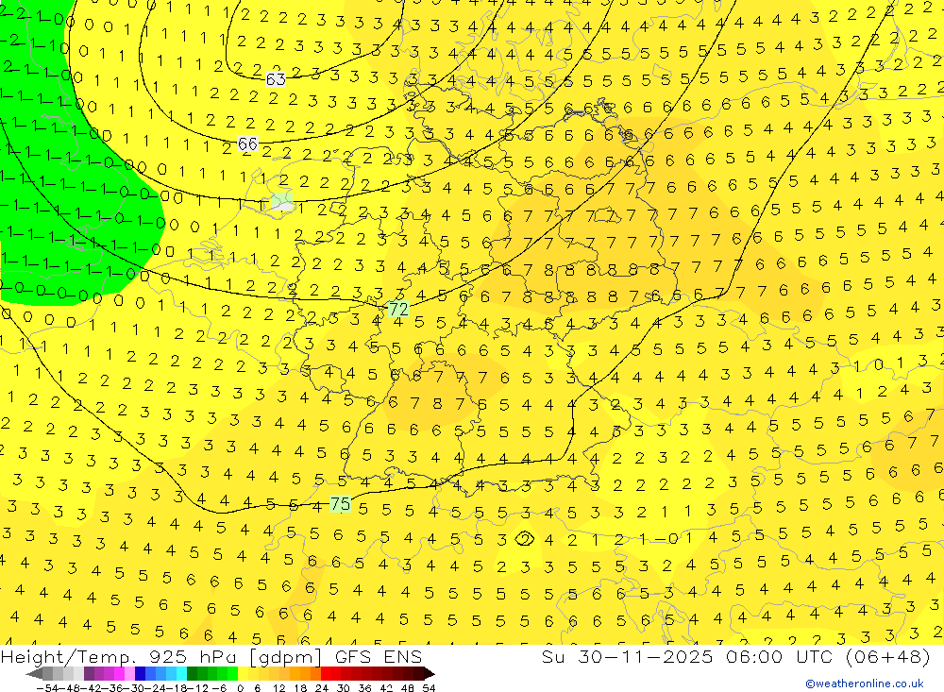
Task: Click the right dark arrow of color scale
Action: pyautogui.click(x=430, y=673)
